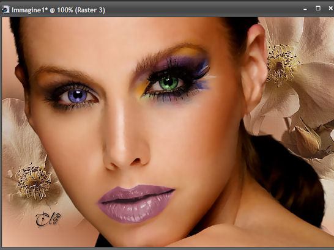Click the Immagine1 @ 100% (Raster 3) title text

58,10
